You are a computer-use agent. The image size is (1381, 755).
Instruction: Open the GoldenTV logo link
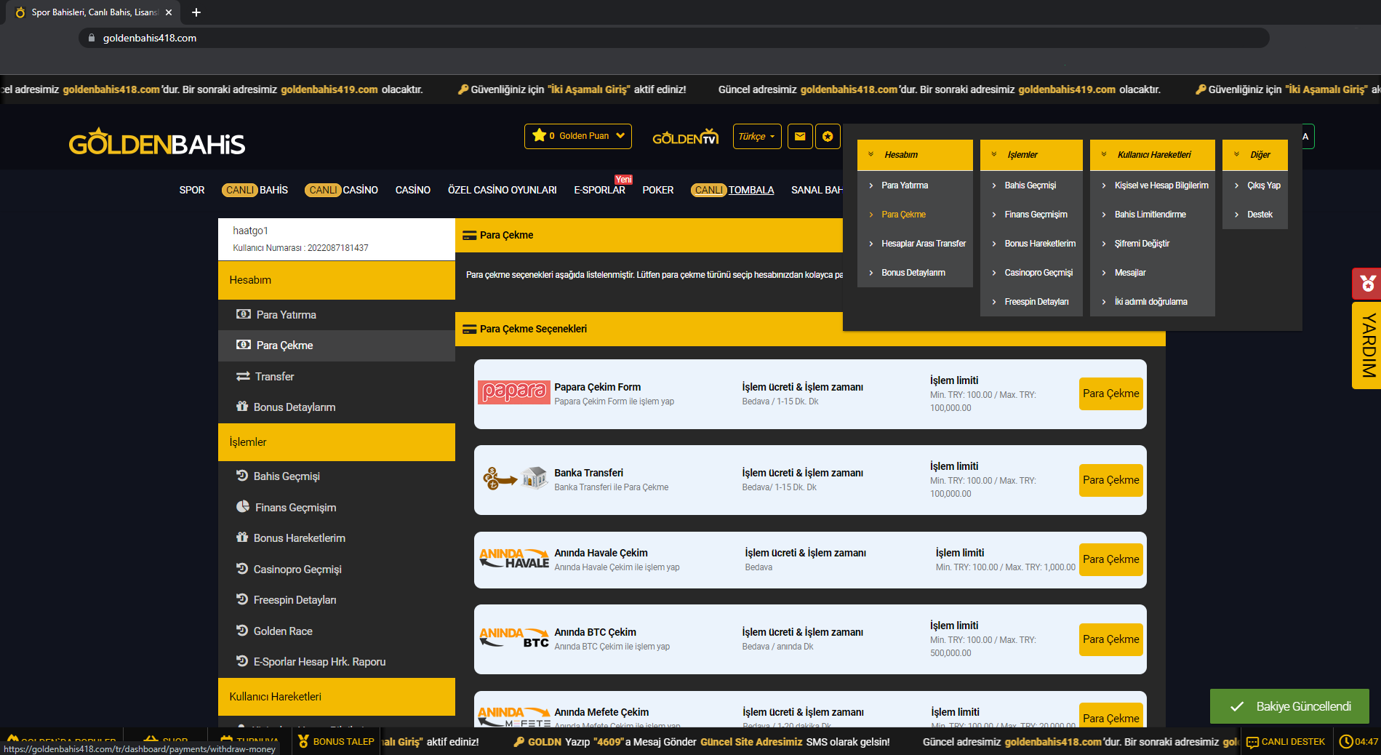point(685,137)
